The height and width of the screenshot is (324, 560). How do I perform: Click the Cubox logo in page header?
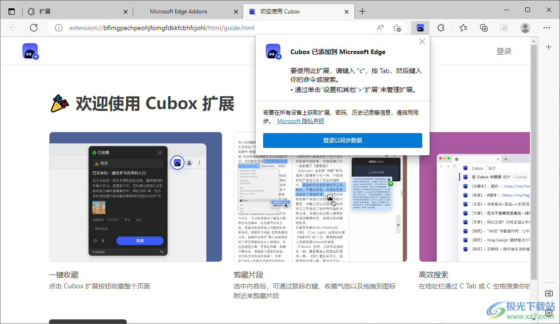tap(30, 52)
